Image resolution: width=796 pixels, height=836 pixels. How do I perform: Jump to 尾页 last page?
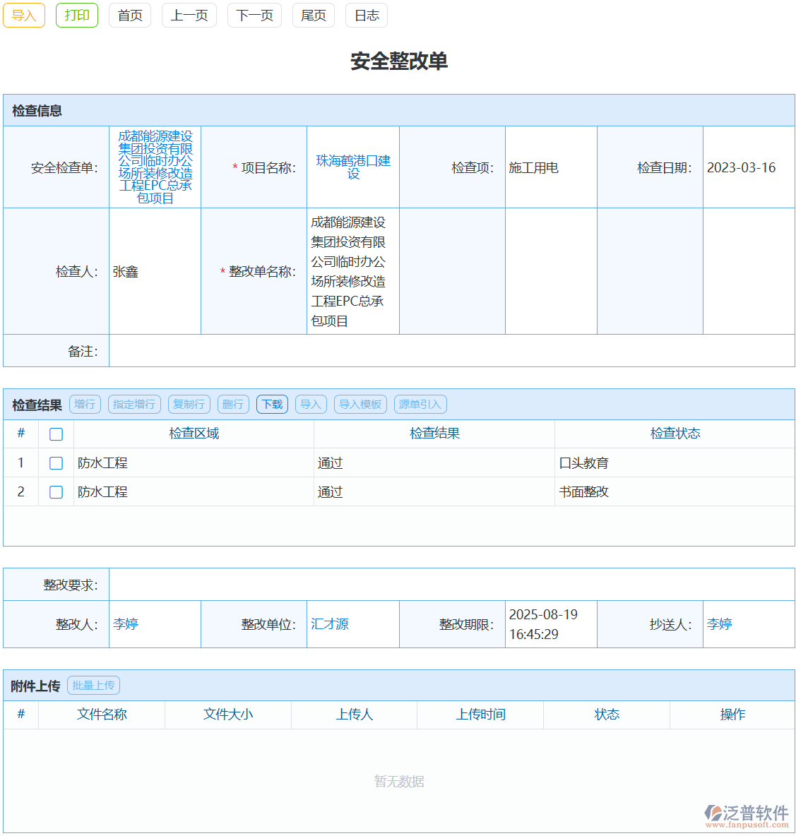click(x=313, y=15)
